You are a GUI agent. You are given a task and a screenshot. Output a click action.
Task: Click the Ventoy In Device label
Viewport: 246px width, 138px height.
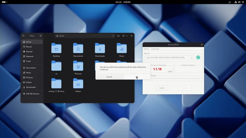click(188, 65)
